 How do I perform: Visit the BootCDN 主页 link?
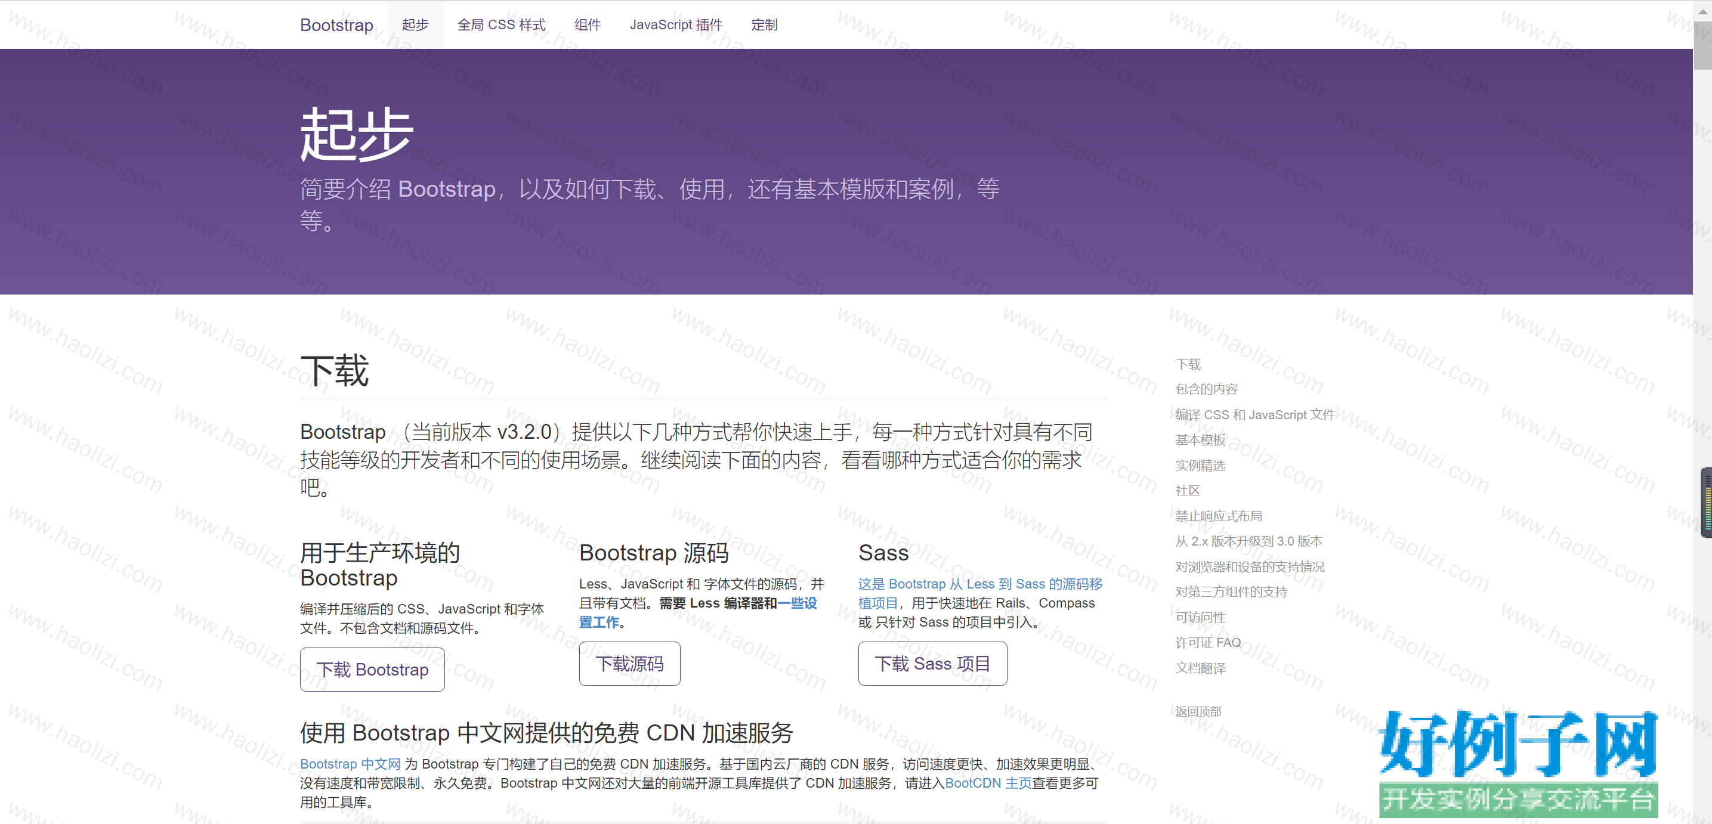[x=988, y=783]
